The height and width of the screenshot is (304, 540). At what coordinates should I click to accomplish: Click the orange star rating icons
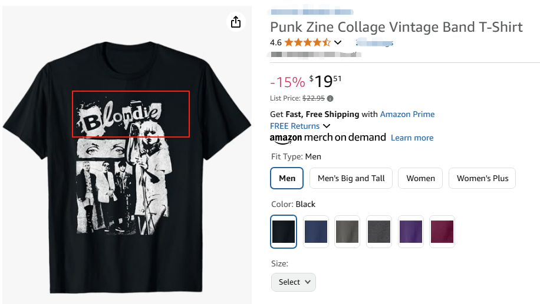308,42
